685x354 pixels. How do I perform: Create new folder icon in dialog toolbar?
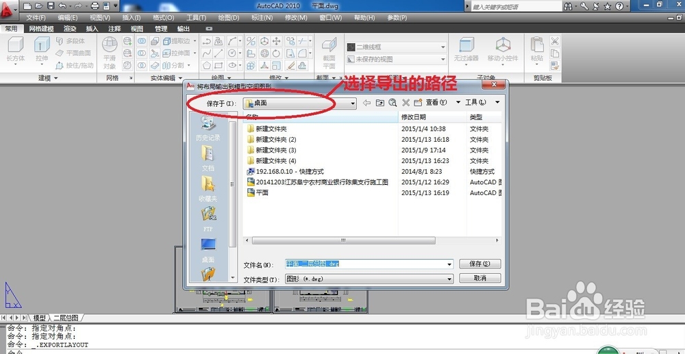tap(418, 103)
